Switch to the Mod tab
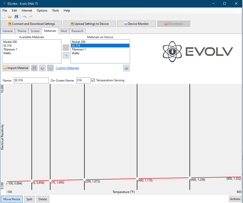This screenshot has height=203, width=243. 64,31
